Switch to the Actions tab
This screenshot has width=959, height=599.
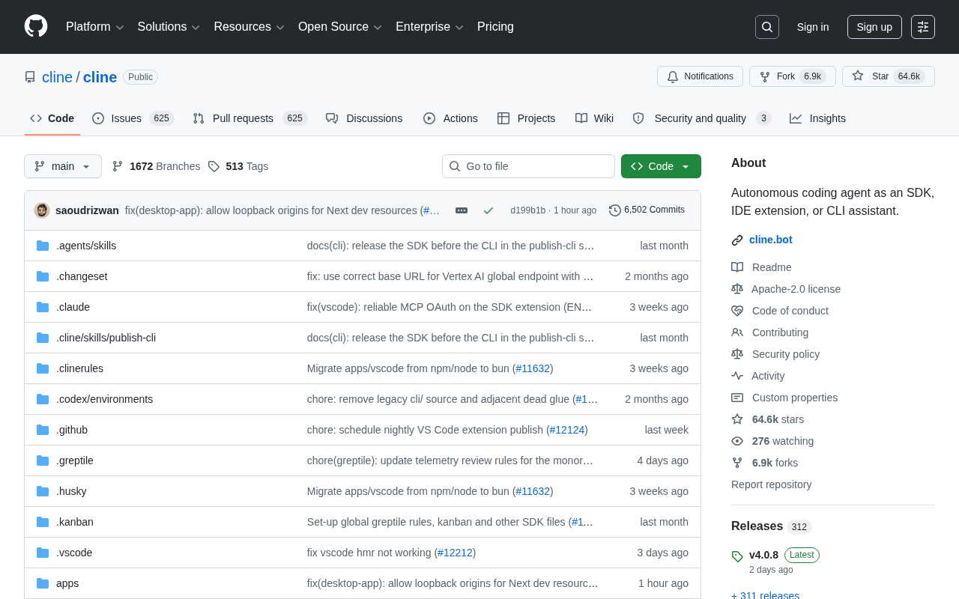(x=450, y=118)
